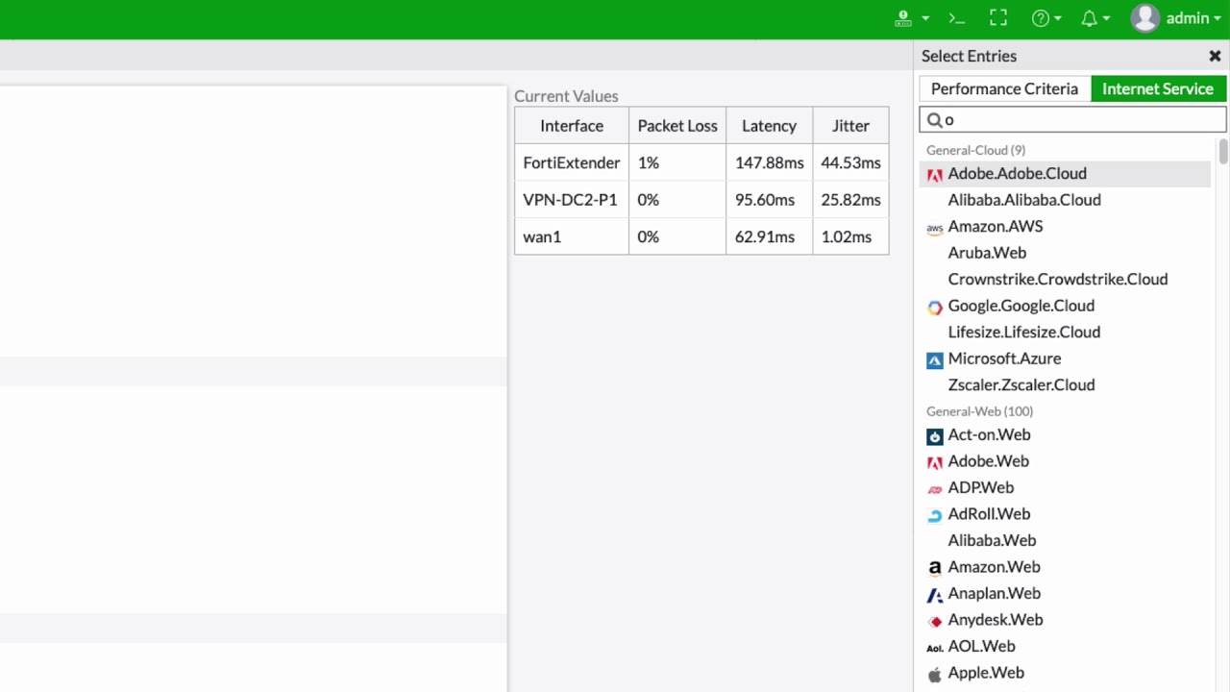Select the Adobe.Web icon entry
Screen dimensions: 1230x692
coord(934,462)
